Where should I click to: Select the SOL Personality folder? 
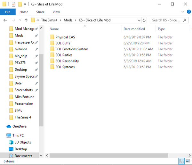[67, 61]
